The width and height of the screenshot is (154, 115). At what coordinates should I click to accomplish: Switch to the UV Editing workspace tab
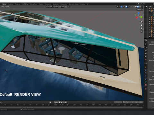tap(25, 4)
